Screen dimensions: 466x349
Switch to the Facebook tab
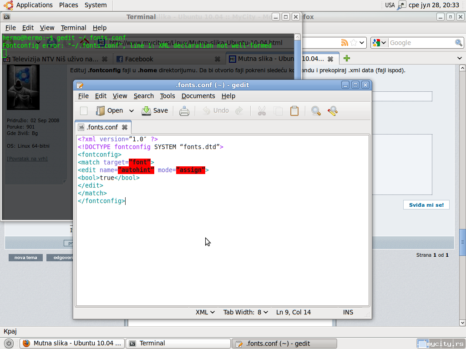(169, 59)
